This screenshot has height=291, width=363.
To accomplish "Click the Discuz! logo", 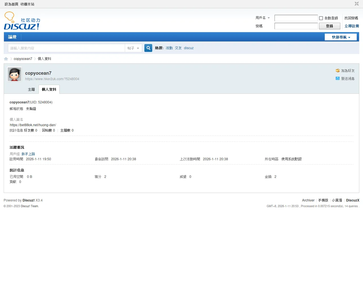I will click(22, 21).
